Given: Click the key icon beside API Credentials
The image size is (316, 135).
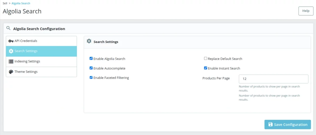Looking at the screenshot, I should [x=11, y=41].
